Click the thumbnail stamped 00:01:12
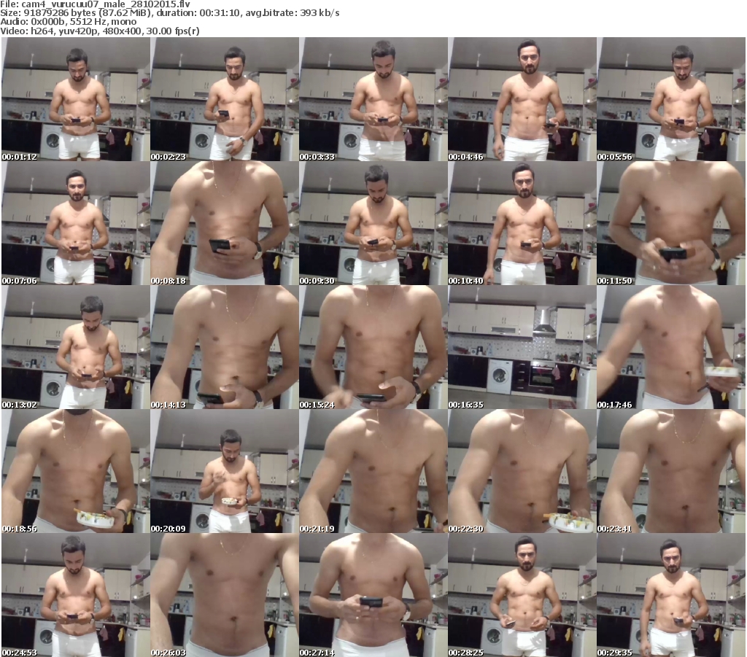Viewport: 747px width, 657px height. click(x=76, y=99)
